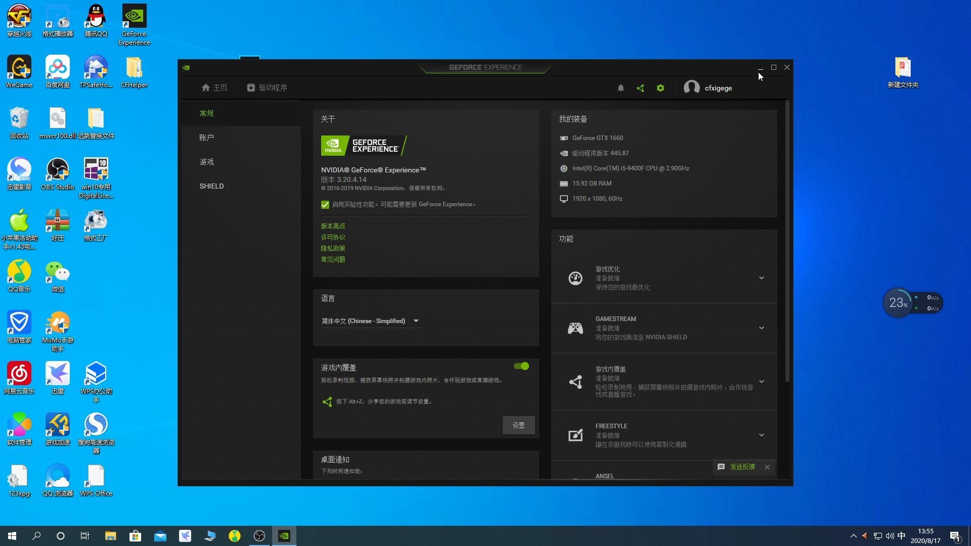
Task: Open Microsoft Store from taskbar
Action: click(135, 536)
